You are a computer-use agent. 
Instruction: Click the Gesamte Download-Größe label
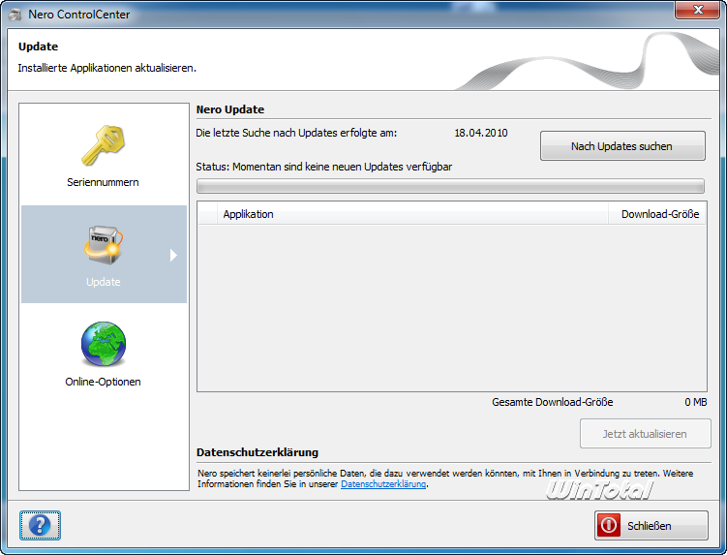(x=552, y=402)
